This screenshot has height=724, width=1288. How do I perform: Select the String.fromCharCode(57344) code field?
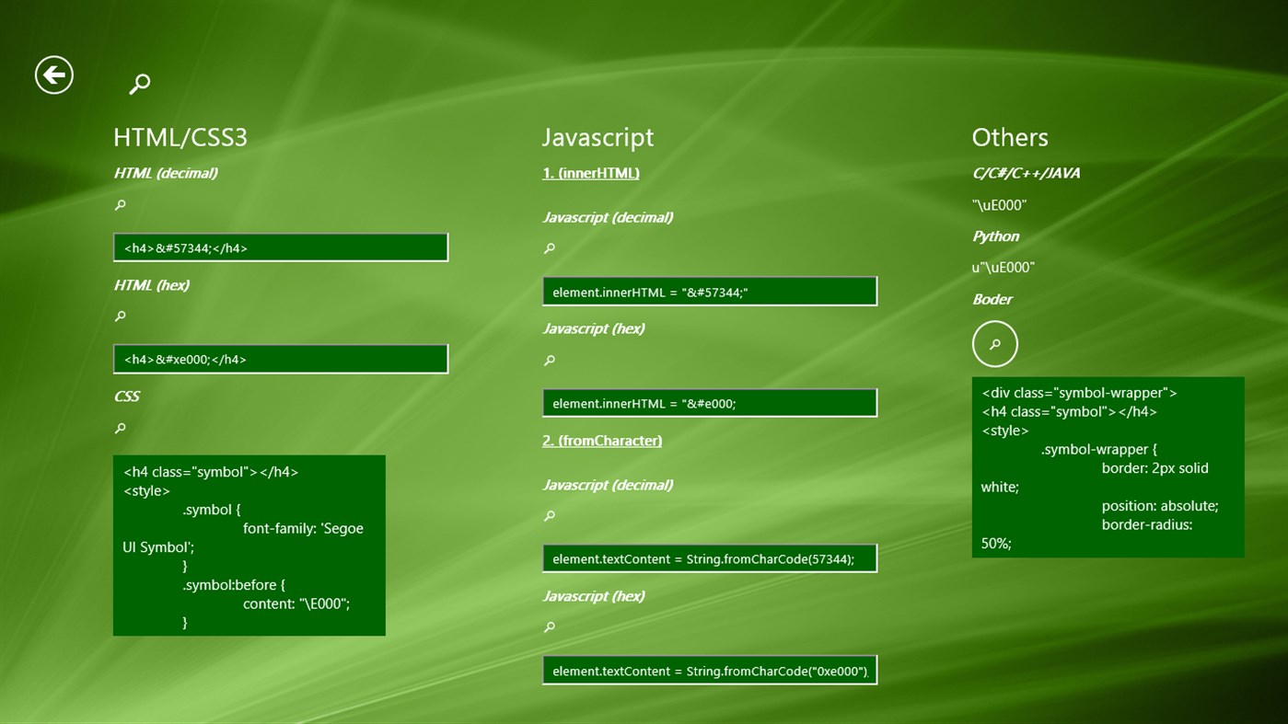[x=710, y=557]
